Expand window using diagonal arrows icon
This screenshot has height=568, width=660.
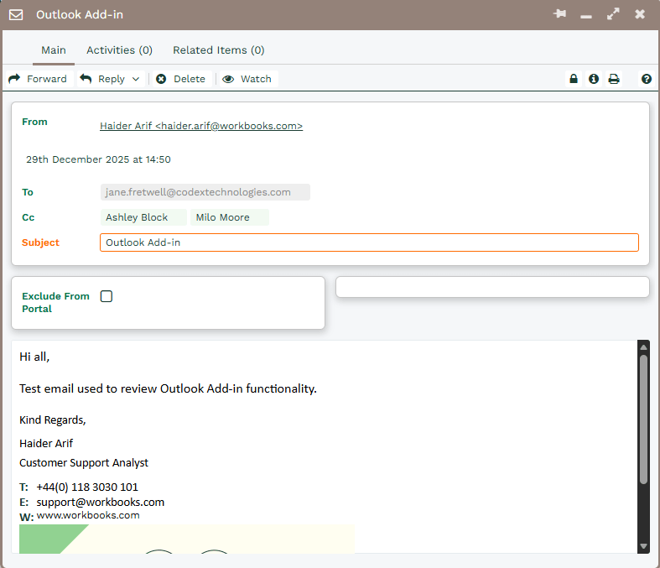613,14
